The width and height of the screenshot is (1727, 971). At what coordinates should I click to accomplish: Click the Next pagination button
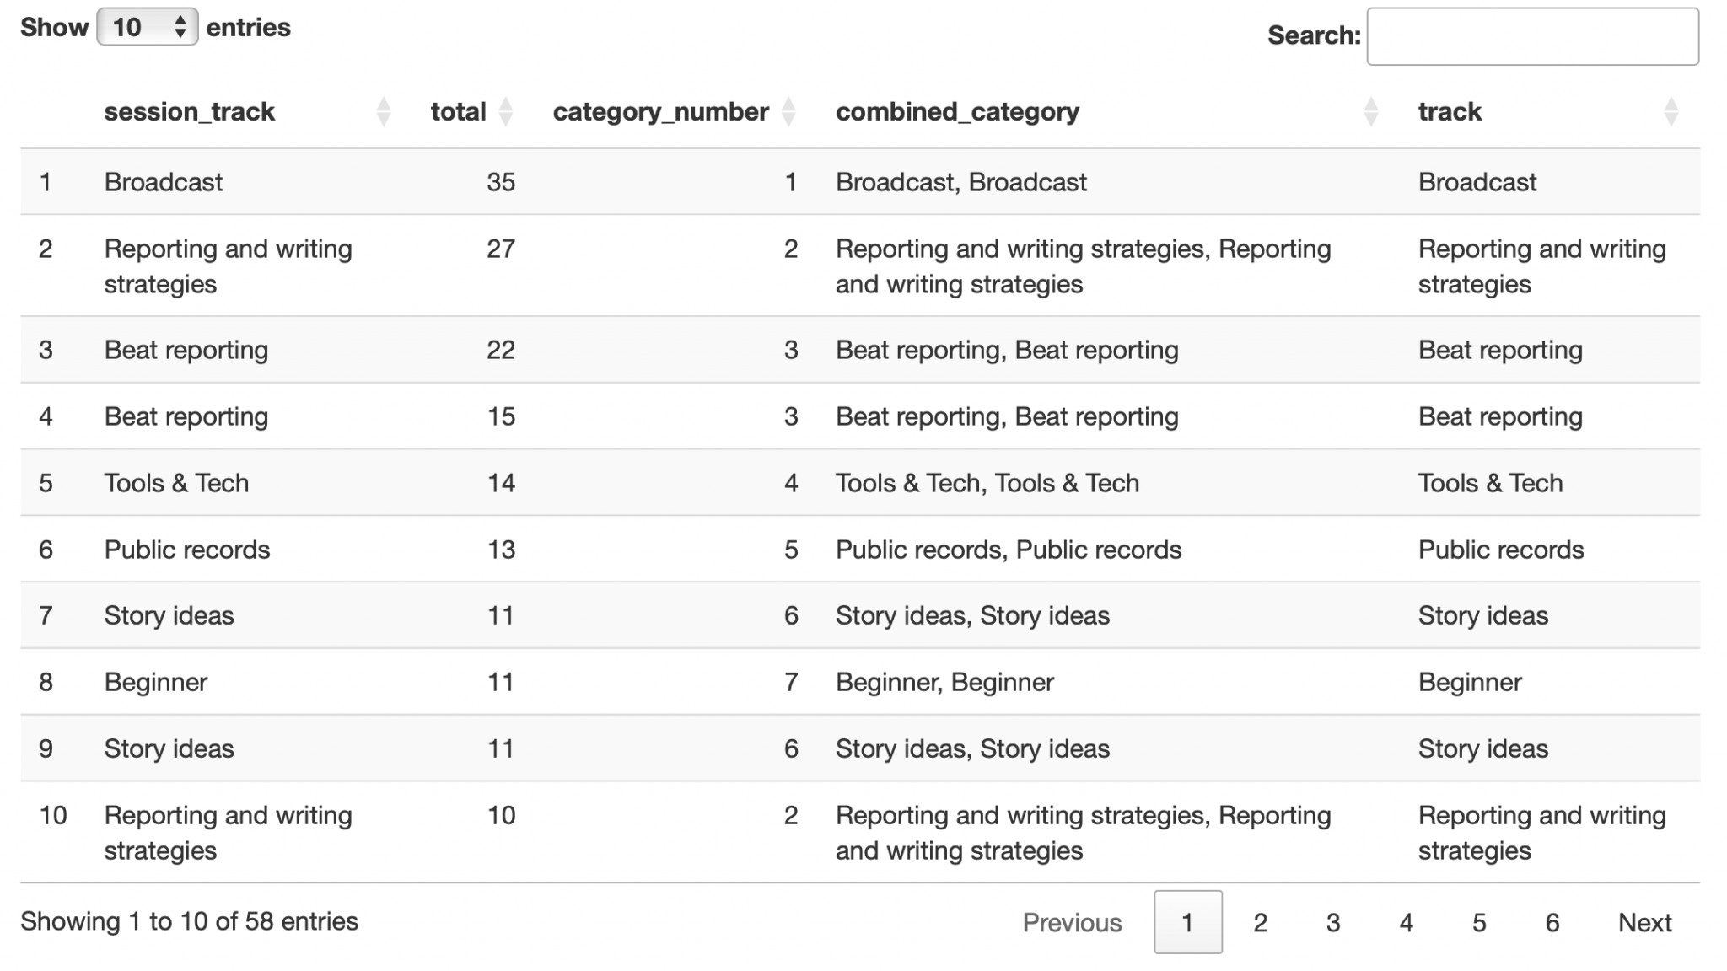point(1644,923)
